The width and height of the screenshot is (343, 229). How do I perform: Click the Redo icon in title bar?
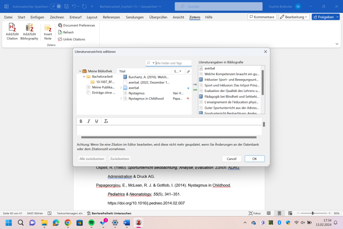coord(84,6)
